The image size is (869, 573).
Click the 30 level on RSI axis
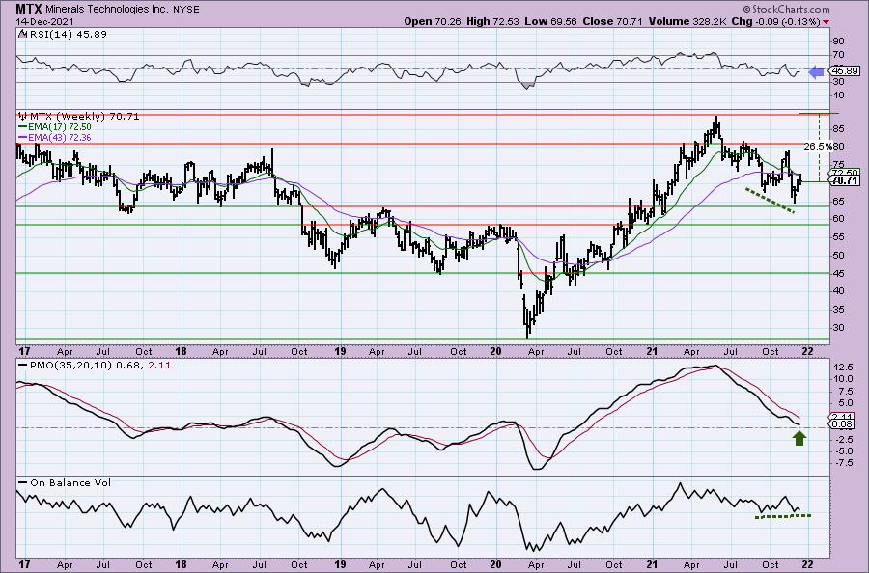838,81
